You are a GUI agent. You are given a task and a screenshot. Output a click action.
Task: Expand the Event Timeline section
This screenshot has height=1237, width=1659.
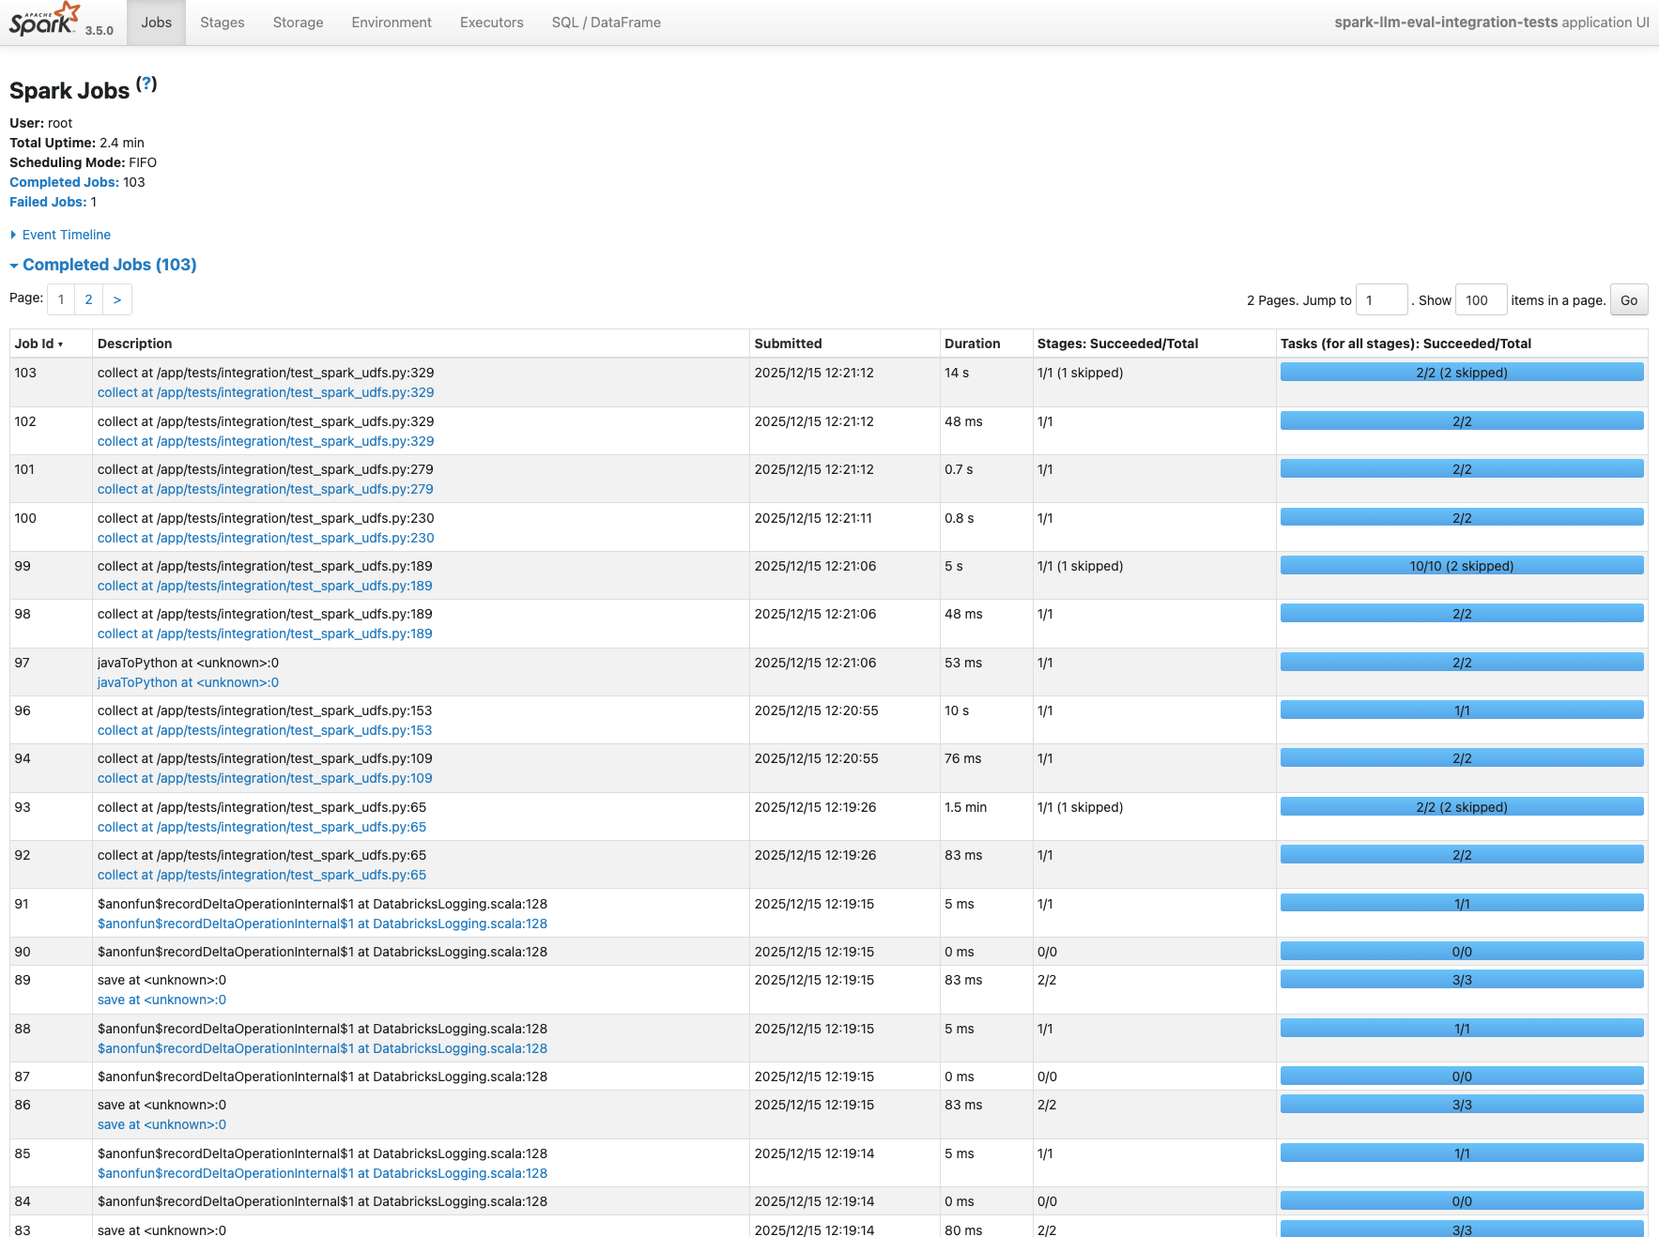tap(66, 235)
